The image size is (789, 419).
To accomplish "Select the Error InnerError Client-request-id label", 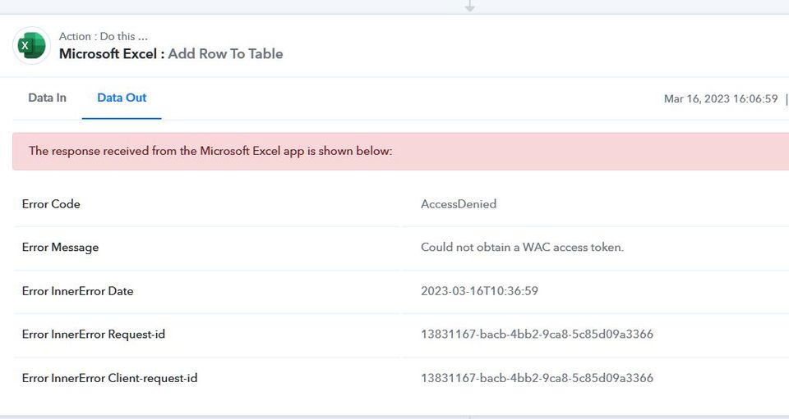I will click(x=109, y=378).
